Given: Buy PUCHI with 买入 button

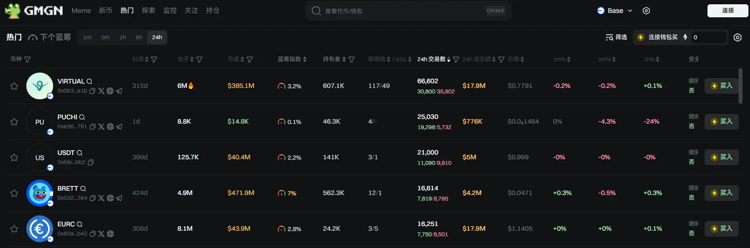Looking at the screenshot, I should point(721,122).
